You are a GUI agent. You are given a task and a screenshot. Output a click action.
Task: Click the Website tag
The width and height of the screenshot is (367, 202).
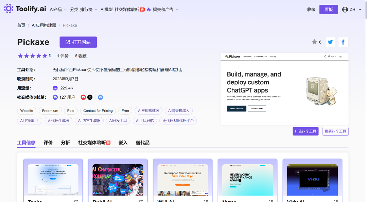[x=27, y=111]
